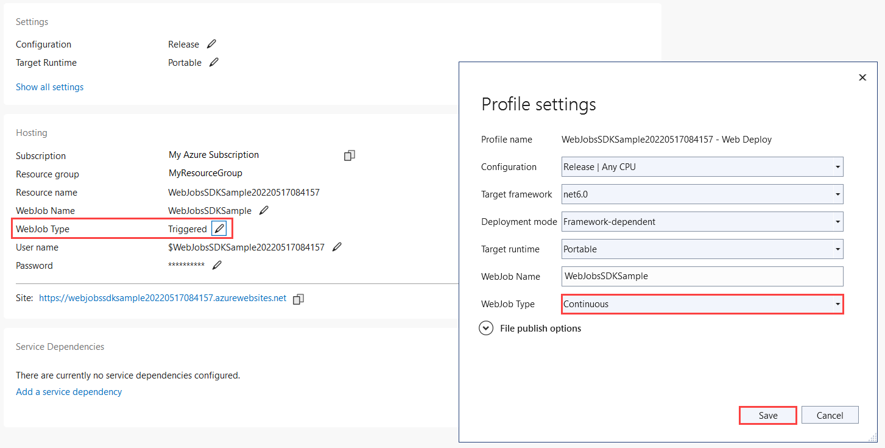
Task: Edit the WebJob Type pencil icon
Action: click(x=219, y=228)
